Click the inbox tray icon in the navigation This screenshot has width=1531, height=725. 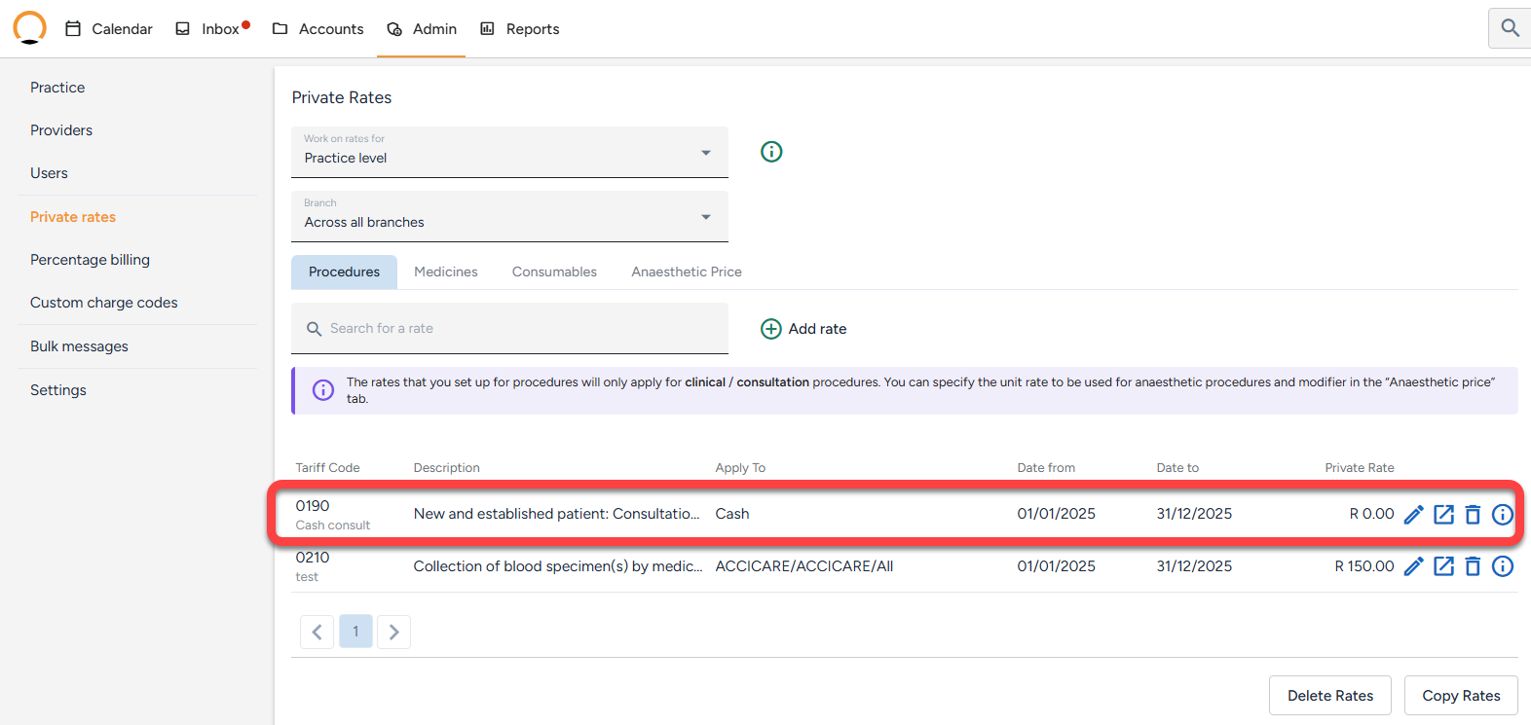click(x=182, y=29)
